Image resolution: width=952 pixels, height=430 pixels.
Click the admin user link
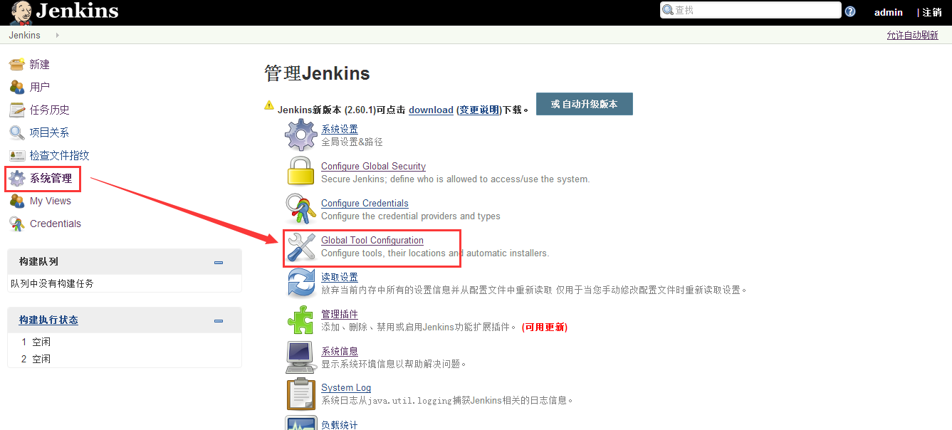[888, 12]
